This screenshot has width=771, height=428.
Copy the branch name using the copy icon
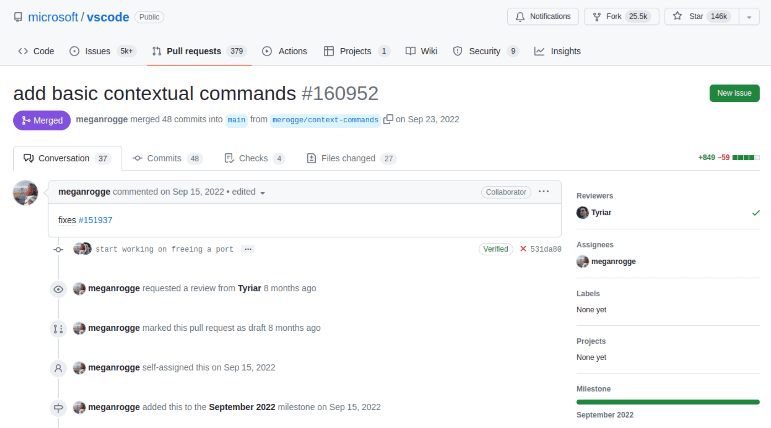[x=388, y=119]
